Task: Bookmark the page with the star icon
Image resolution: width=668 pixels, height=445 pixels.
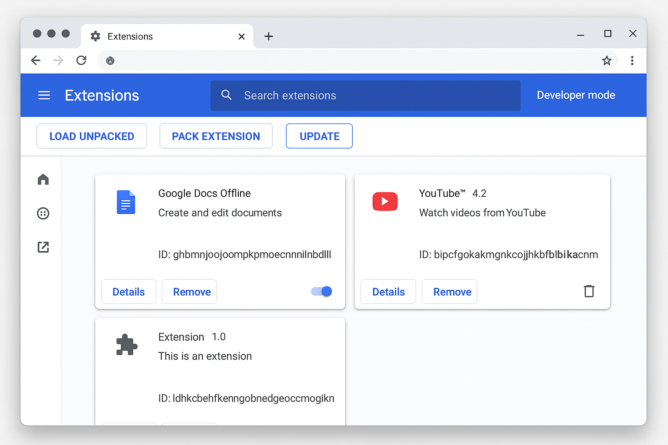Action: 607,60
